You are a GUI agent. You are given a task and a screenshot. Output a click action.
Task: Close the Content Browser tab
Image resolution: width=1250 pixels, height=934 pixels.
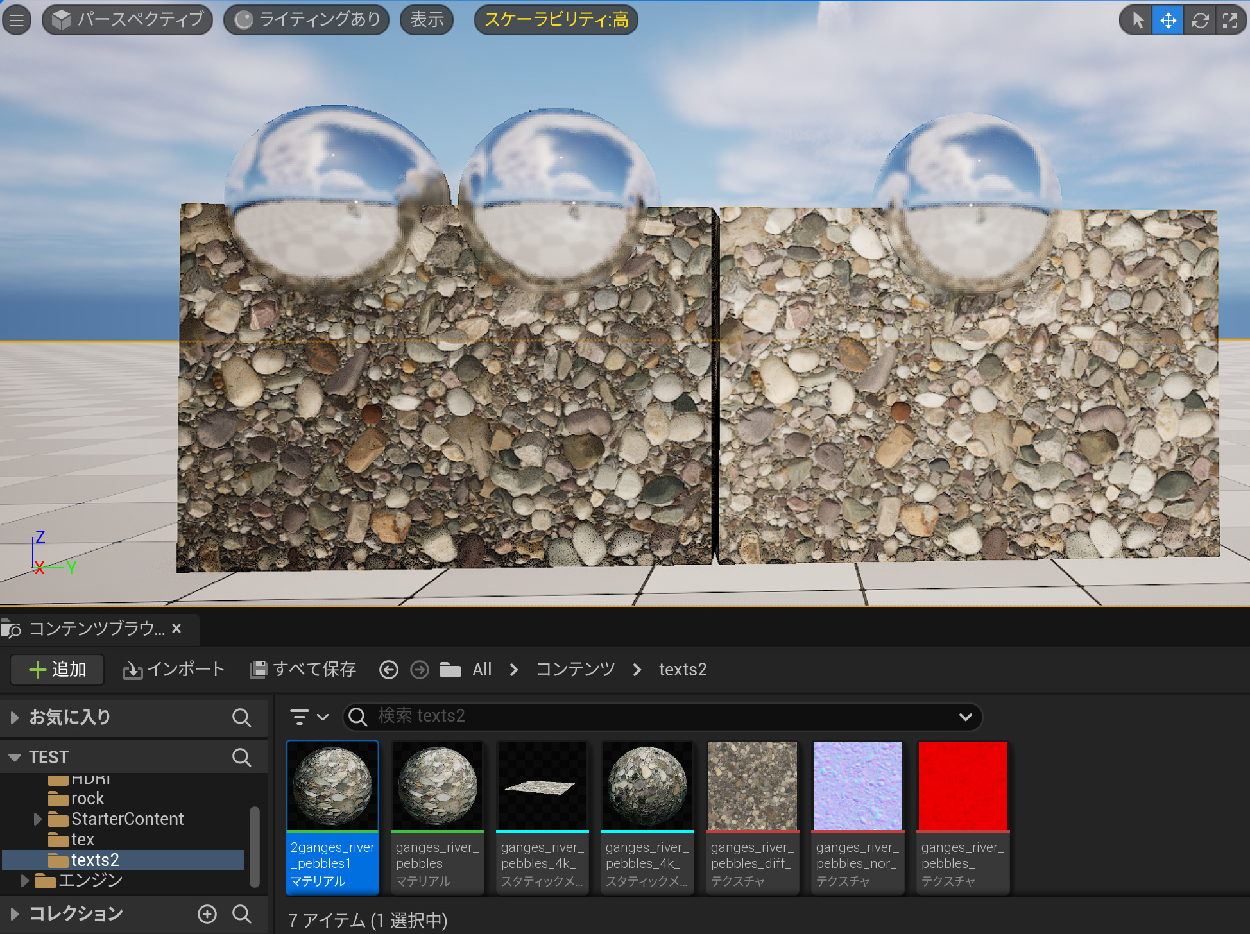click(176, 628)
